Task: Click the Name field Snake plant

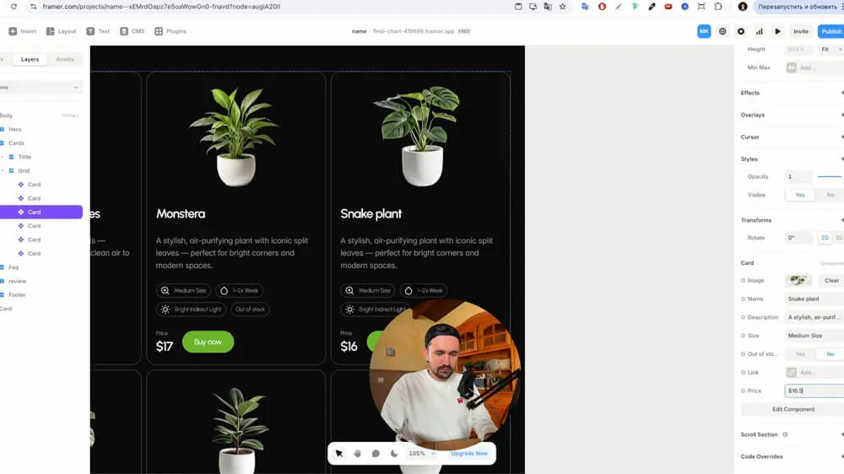Action: tap(814, 299)
